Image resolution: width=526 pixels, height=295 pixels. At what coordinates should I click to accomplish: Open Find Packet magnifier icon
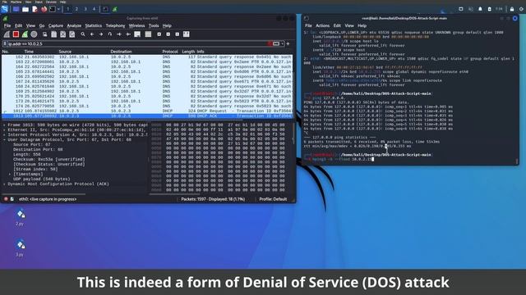83,34
